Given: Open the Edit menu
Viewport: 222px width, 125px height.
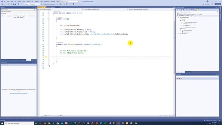Looking at the screenshot, I should [x=8, y=1].
